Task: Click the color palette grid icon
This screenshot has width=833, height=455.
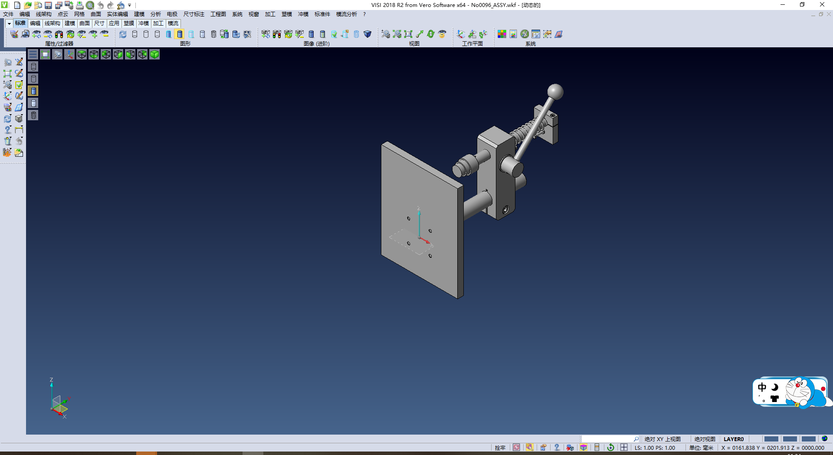Action: [x=502, y=34]
